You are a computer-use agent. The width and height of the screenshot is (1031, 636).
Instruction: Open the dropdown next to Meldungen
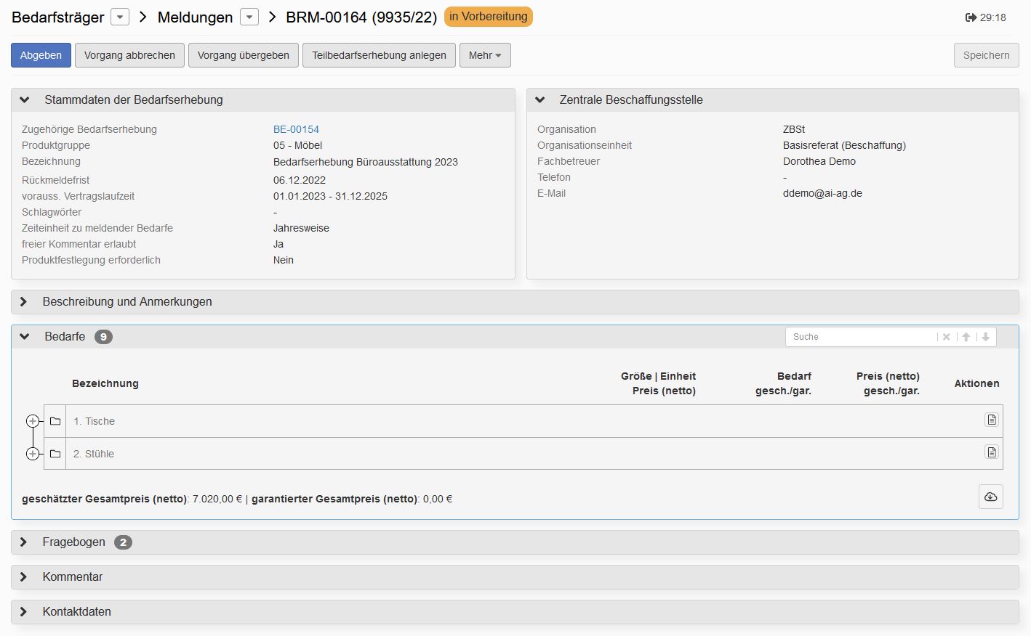(249, 17)
